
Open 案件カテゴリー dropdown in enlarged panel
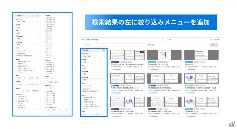click(27, 22)
